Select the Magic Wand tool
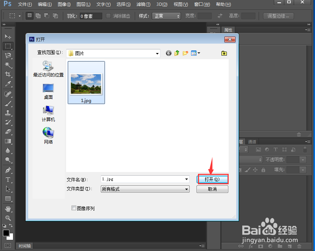The width and height of the screenshot is (315, 251). click(x=8, y=65)
